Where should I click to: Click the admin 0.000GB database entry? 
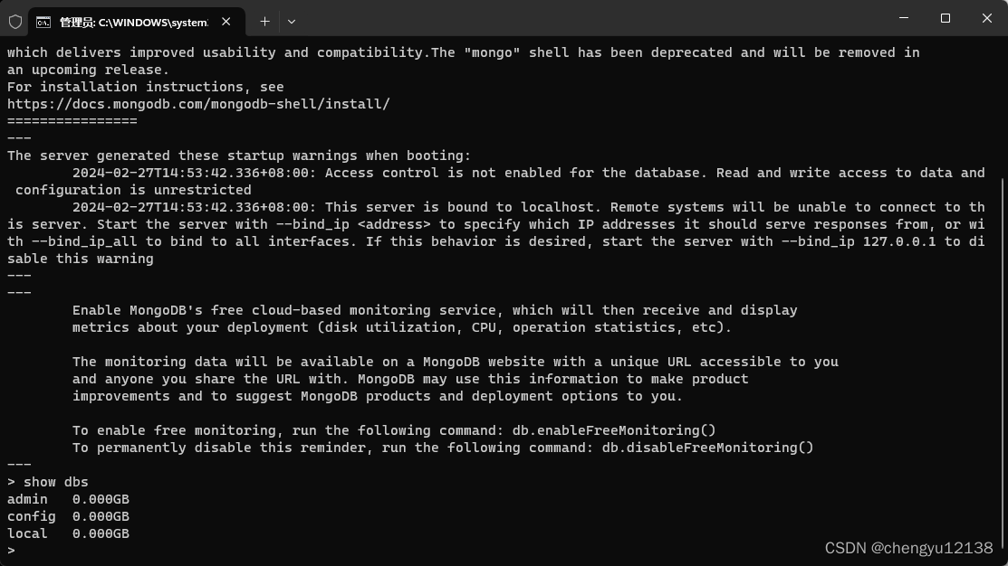[x=68, y=498]
